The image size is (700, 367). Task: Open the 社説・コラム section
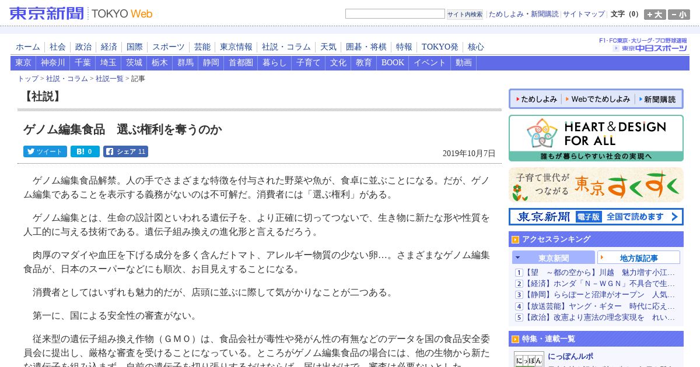click(286, 47)
